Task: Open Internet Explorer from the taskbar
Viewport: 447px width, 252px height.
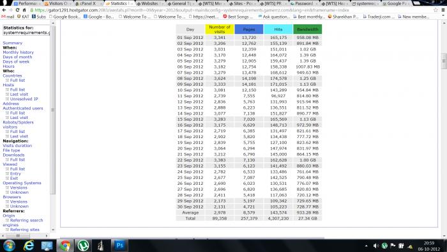Action: pos(29,246)
